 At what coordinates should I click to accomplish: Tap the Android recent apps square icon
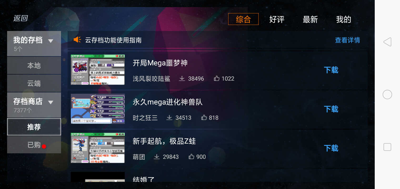(x=387, y=147)
